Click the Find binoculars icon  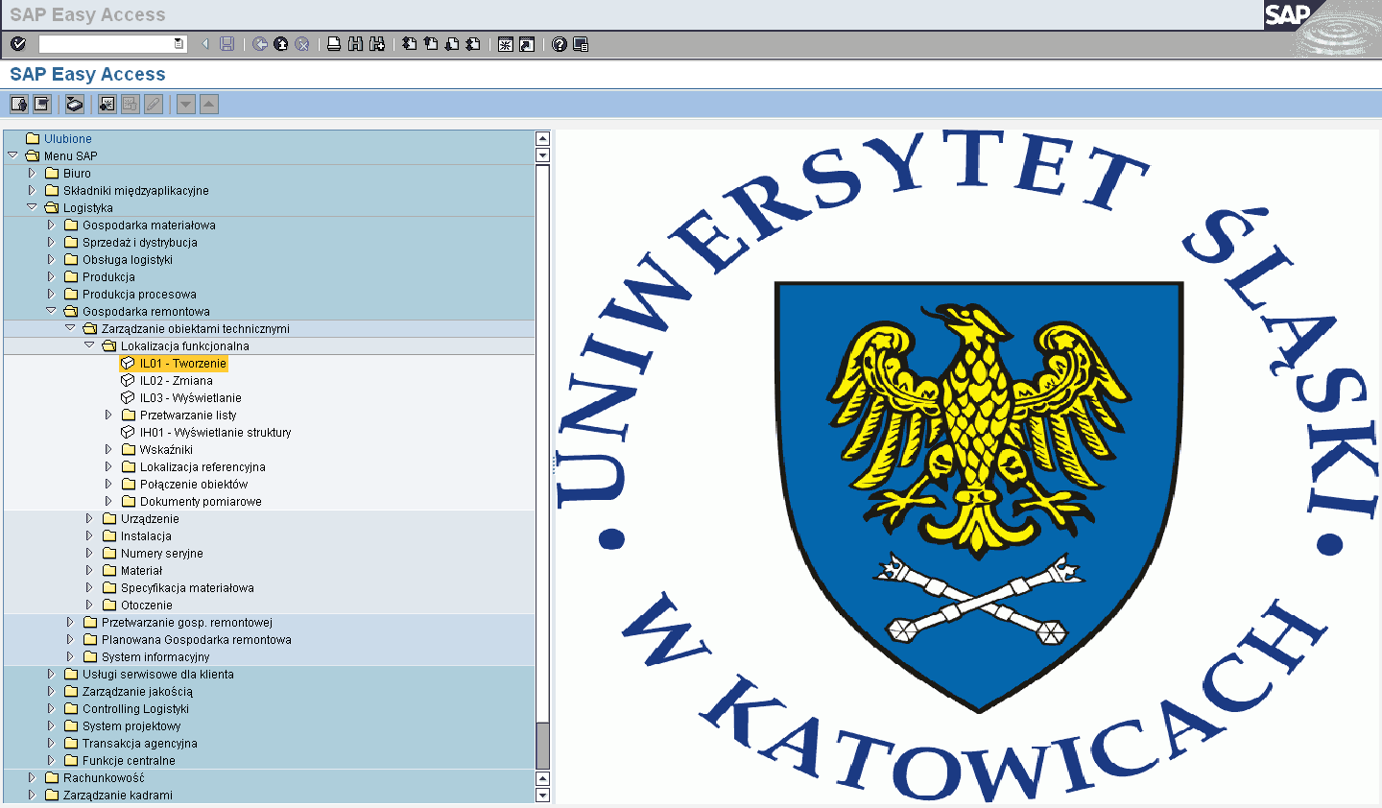click(x=355, y=44)
